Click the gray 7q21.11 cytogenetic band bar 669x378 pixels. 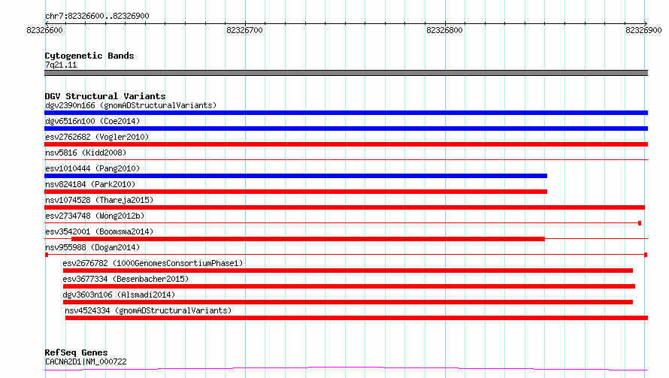346,73
